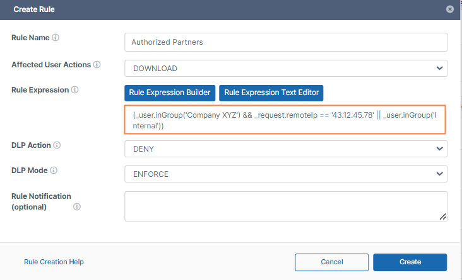The width and height of the screenshot is (462, 280).
Task: Click into the empty Rule Notification textarea
Action: click(284, 206)
